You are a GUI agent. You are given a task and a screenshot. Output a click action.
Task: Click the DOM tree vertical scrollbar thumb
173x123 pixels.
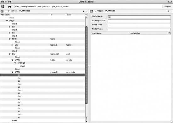tap(87, 65)
